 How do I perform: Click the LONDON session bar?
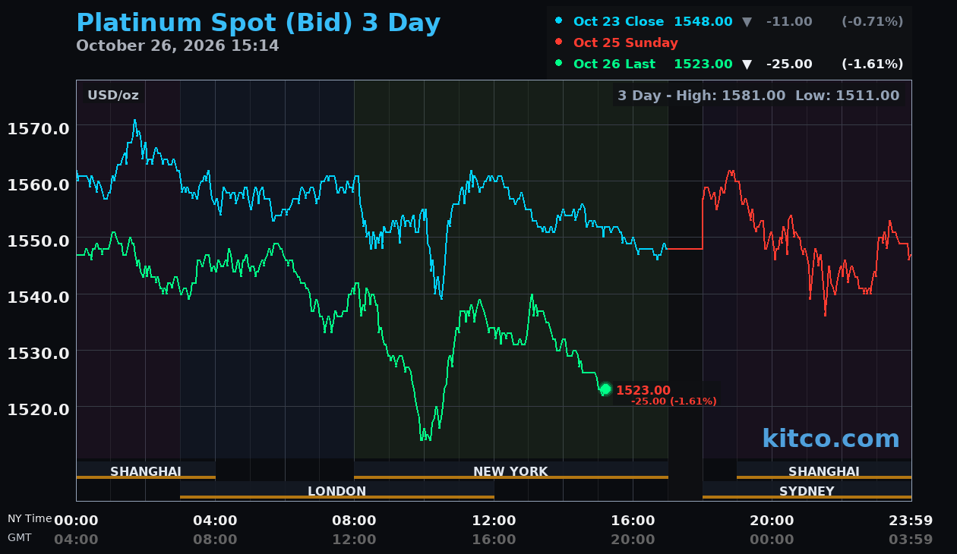[337, 490]
